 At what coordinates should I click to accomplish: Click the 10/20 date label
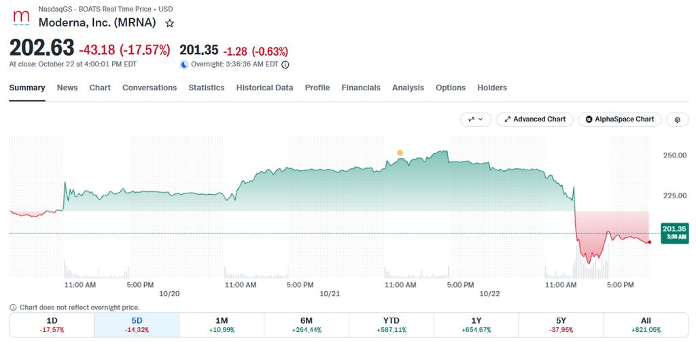click(x=171, y=293)
